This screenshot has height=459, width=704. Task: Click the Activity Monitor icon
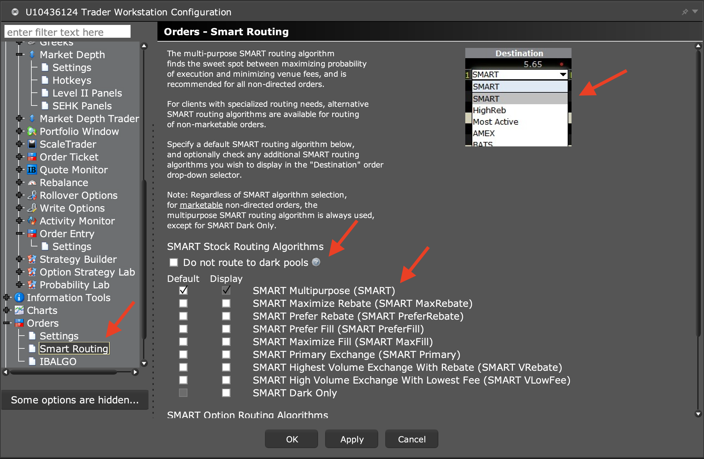[32, 221]
